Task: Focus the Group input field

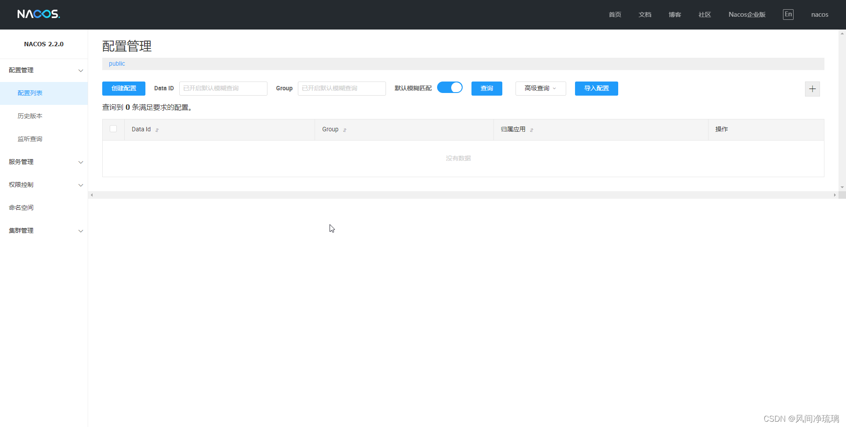Action: (x=342, y=89)
